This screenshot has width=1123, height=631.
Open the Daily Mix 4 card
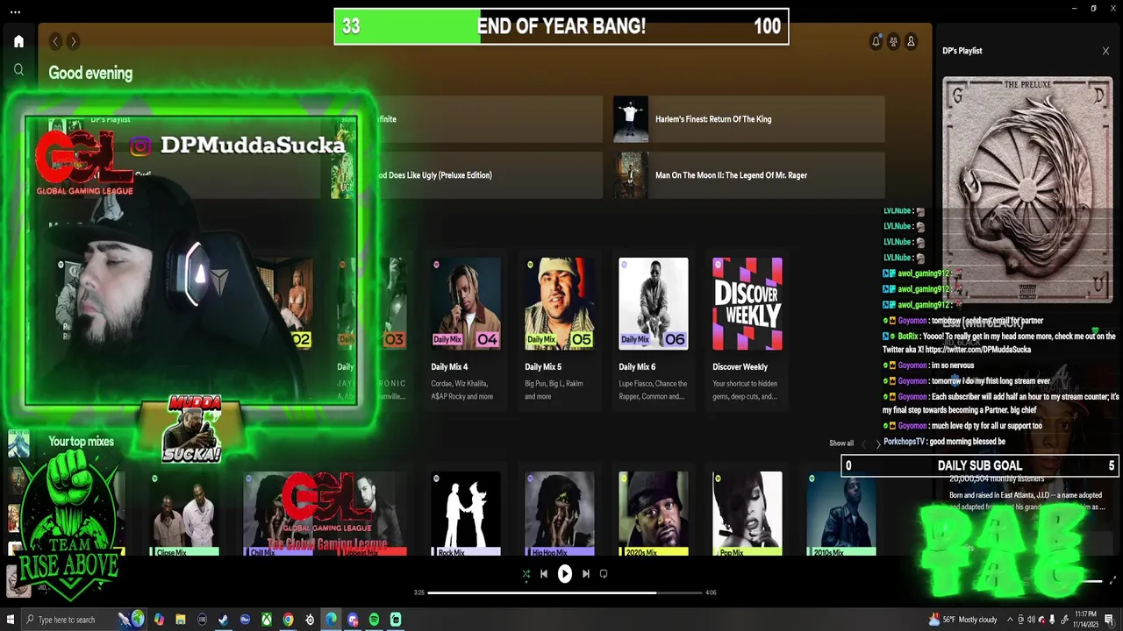coord(466,330)
